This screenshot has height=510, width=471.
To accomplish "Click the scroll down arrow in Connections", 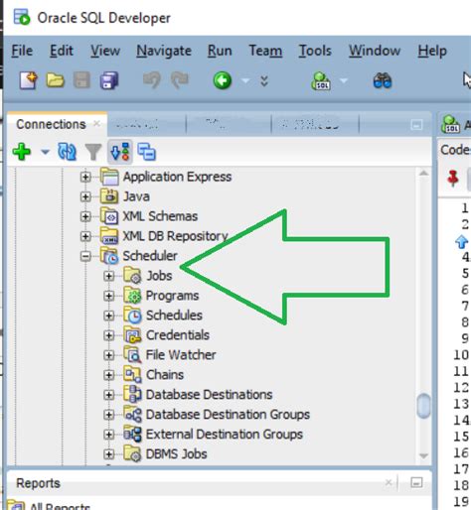I will click(423, 455).
